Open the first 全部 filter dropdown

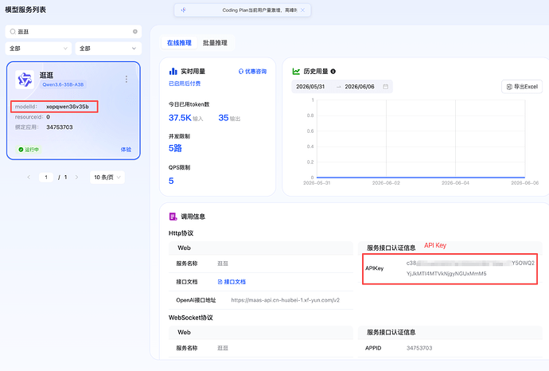pyautogui.click(x=38, y=49)
